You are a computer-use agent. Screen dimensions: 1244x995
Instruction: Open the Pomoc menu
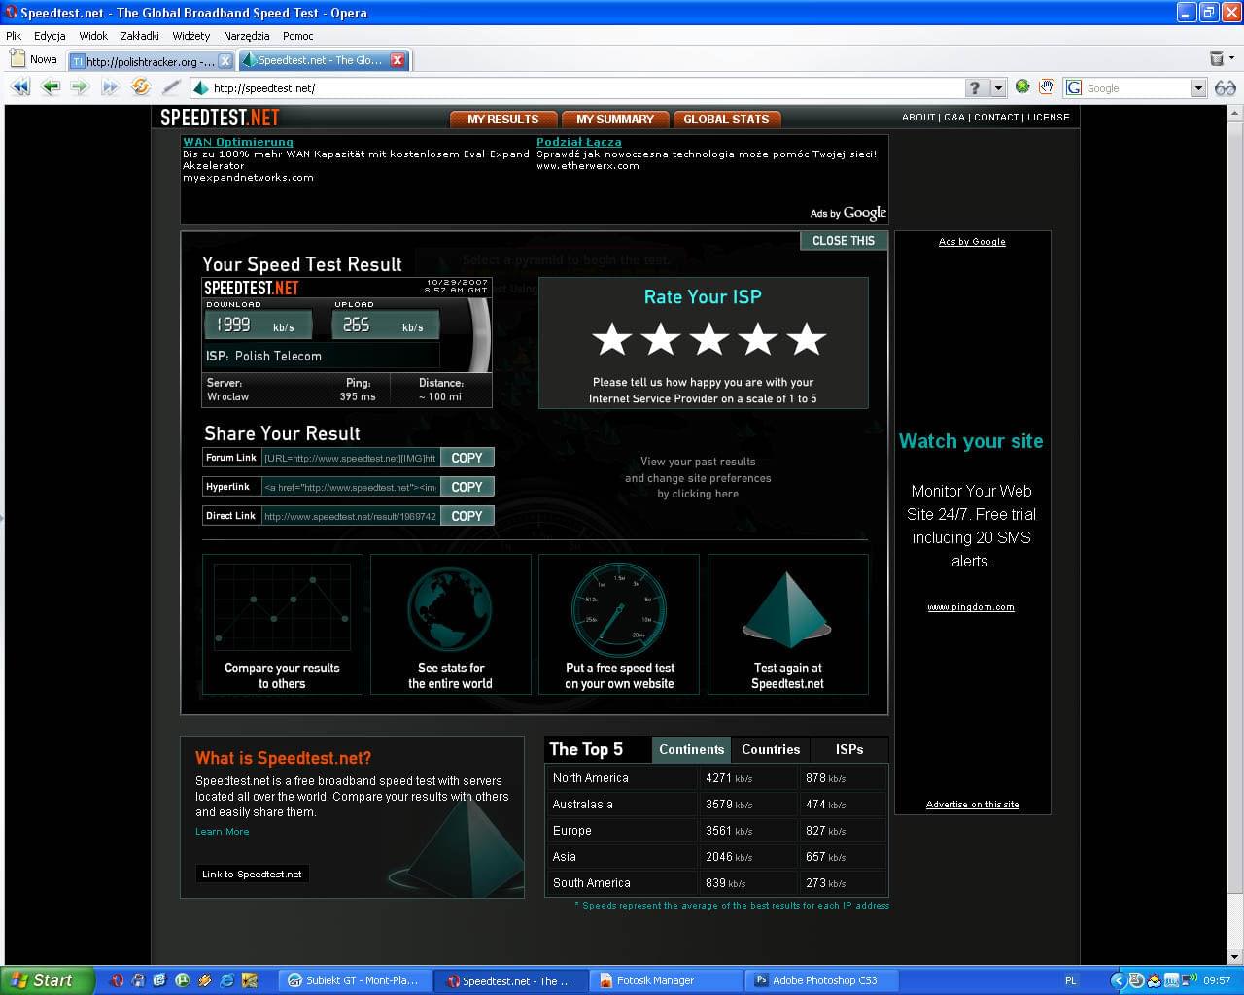pyautogui.click(x=298, y=36)
